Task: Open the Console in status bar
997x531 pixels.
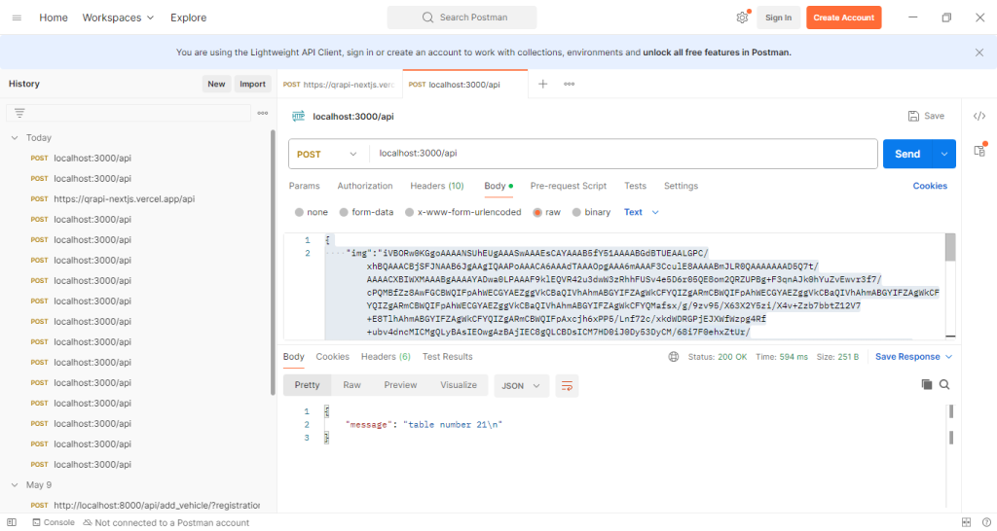Action: (x=54, y=522)
